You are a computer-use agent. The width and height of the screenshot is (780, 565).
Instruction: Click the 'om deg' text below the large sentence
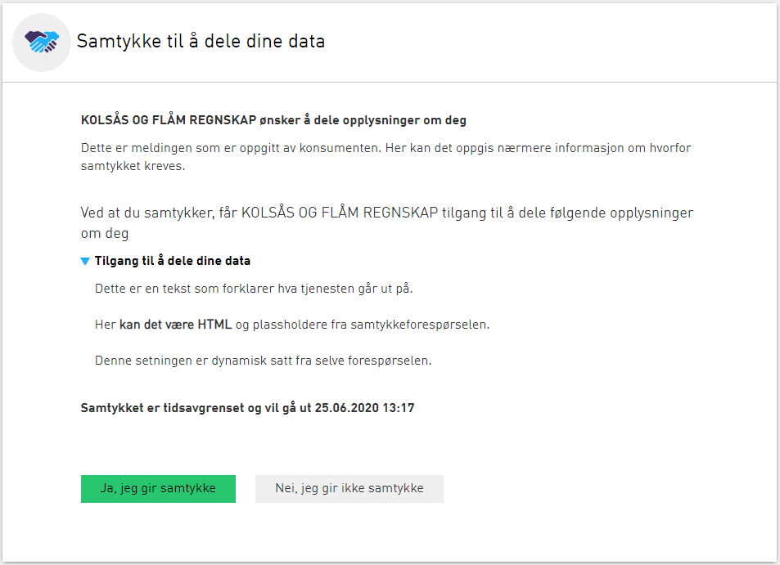pos(105,234)
